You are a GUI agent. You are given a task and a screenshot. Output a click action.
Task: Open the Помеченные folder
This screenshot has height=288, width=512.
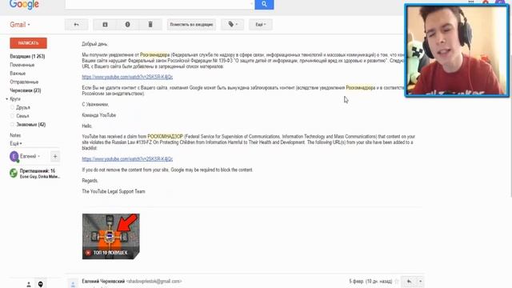coord(22,65)
